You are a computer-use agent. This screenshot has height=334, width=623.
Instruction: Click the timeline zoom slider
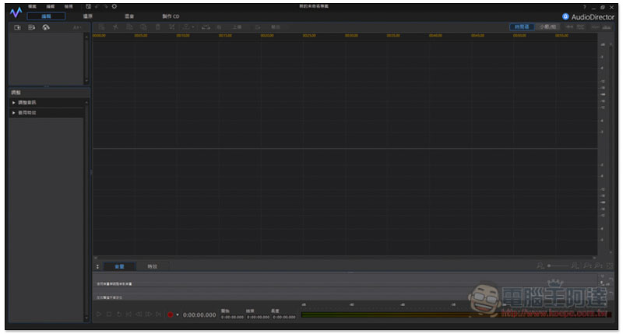pos(558,265)
